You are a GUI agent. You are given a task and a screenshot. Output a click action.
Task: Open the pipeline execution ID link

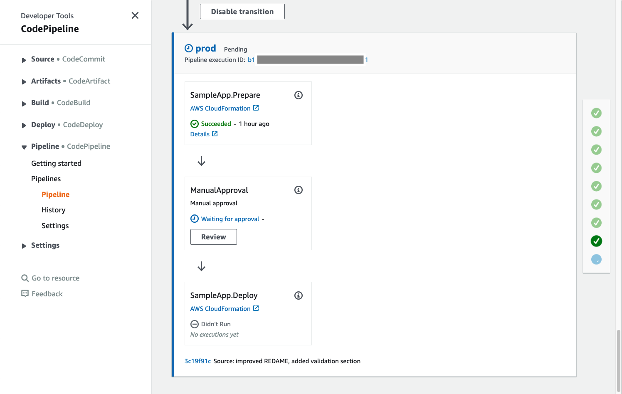coord(308,60)
